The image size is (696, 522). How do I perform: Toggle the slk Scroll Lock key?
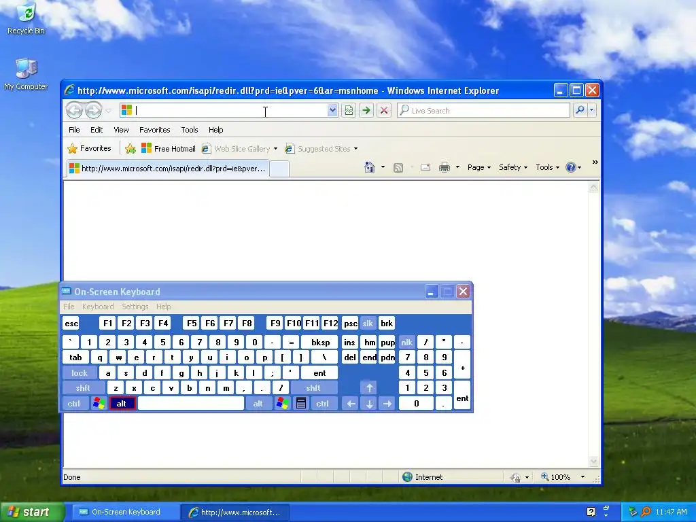pyautogui.click(x=368, y=324)
